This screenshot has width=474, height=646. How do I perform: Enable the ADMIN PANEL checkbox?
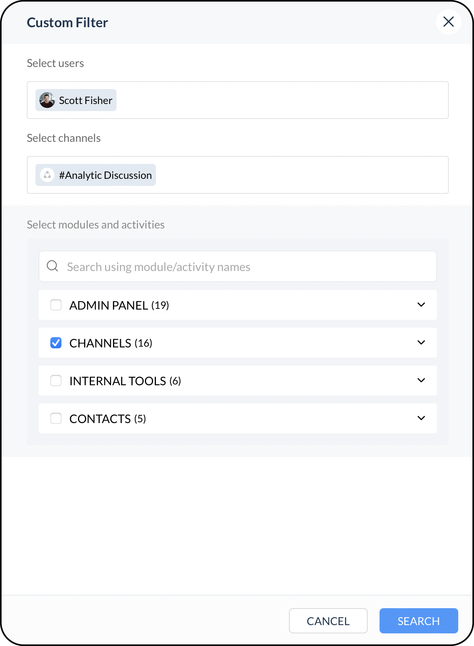(x=56, y=305)
